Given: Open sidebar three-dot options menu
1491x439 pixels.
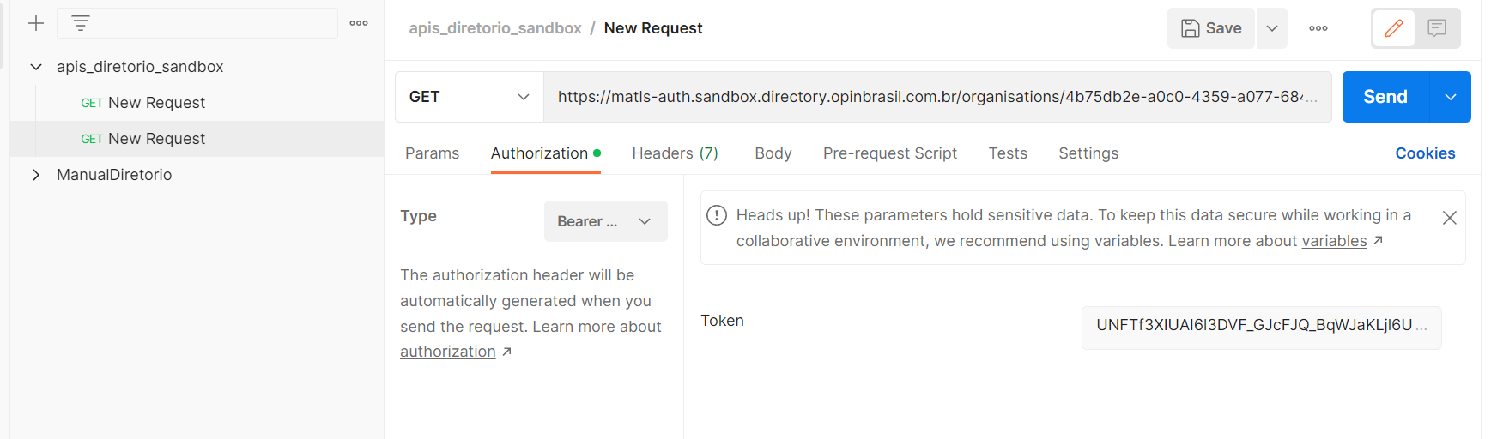Looking at the screenshot, I should pyautogui.click(x=359, y=23).
